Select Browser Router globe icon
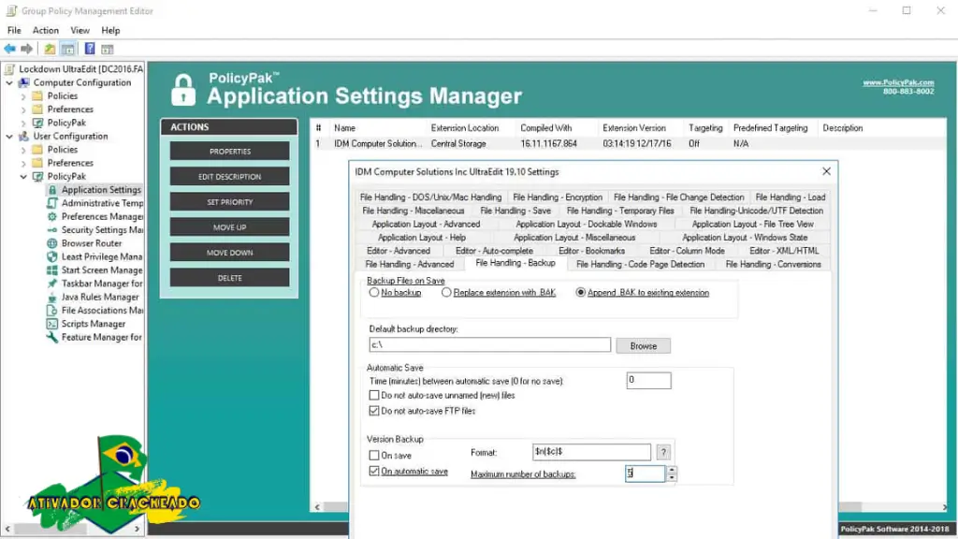The height and width of the screenshot is (539, 958). tap(52, 243)
